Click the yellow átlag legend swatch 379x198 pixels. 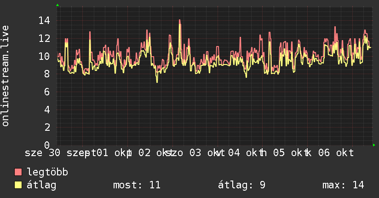18,185
